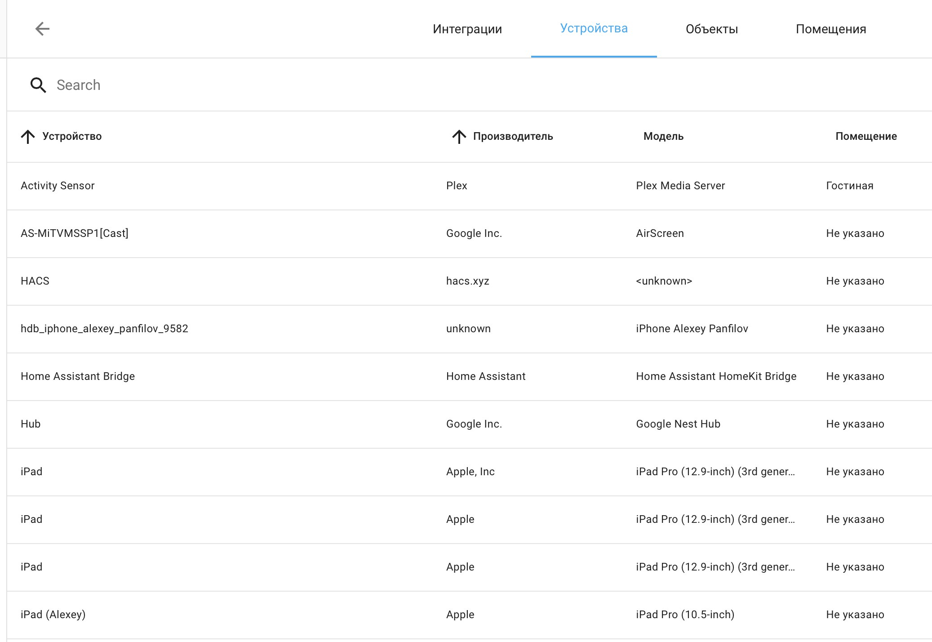This screenshot has width=932, height=642.
Task: Open the AS-MiTVMSSP1[Cast] device
Action: pos(469,234)
